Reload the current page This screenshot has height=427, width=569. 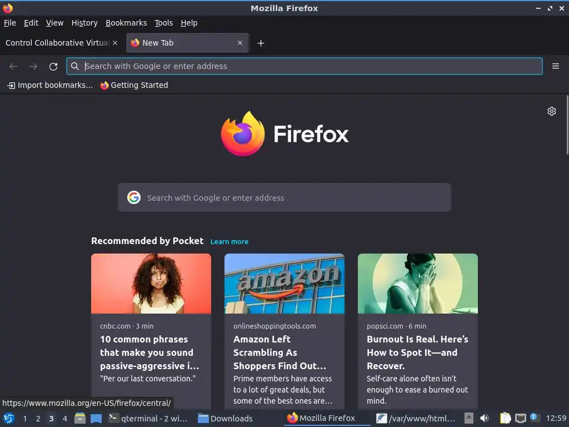[x=53, y=67]
